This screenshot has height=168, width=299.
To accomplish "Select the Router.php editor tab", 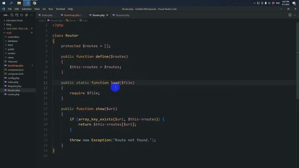I will [x=99, y=15].
